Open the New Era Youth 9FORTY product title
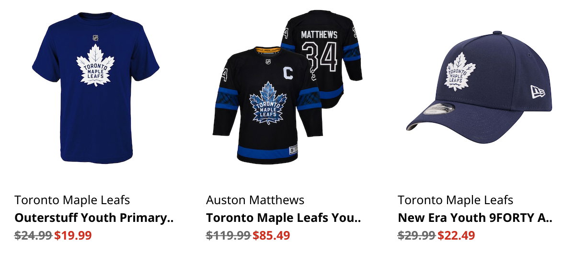 tap(475, 218)
